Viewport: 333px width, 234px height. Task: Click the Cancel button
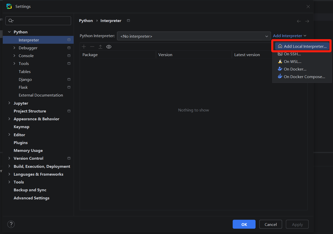[270, 224]
